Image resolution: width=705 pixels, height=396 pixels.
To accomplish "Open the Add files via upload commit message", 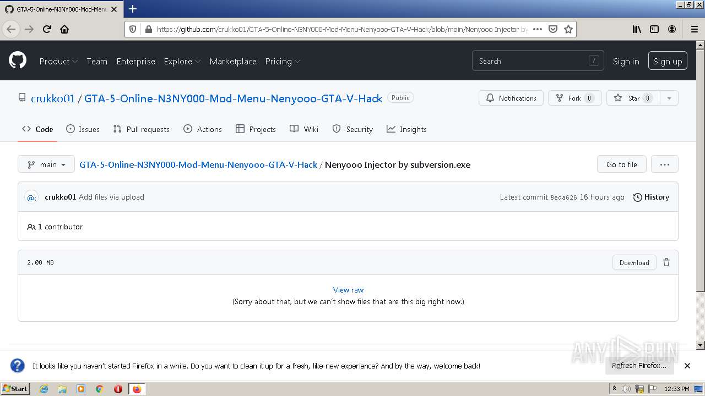I will tap(111, 197).
